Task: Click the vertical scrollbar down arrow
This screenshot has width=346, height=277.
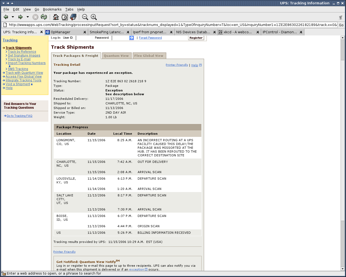Action: pyautogui.click(x=343, y=269)
